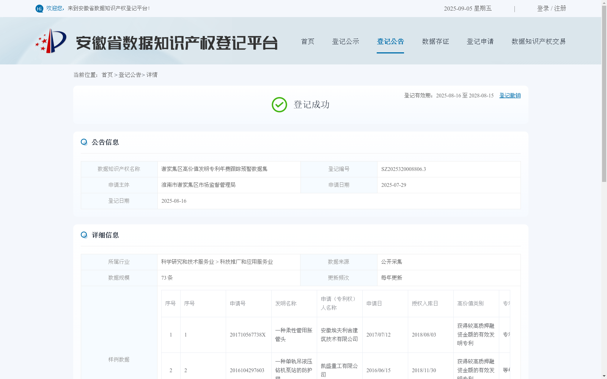The height and width of the screenshot is (379, 607).
Task: Select application date 2017/07/12
Action: coord(378,335)
